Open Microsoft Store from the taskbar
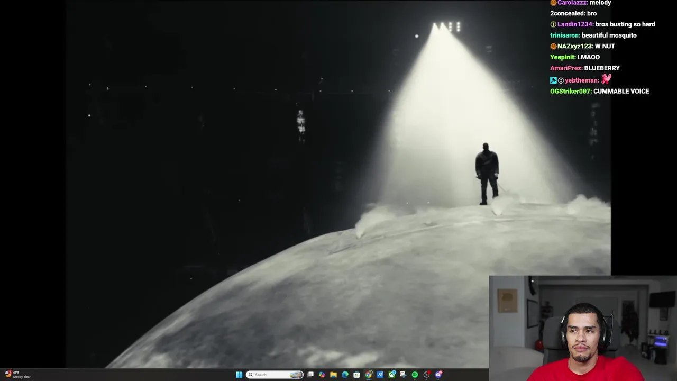The image size is (677, 381). [356, 375]
